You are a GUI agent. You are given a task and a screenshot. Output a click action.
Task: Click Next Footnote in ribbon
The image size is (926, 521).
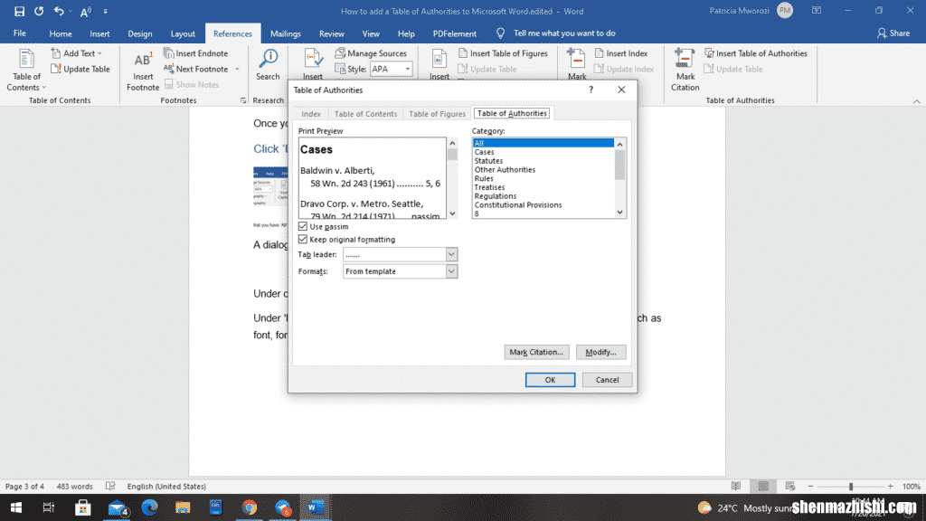pos(196,69)
